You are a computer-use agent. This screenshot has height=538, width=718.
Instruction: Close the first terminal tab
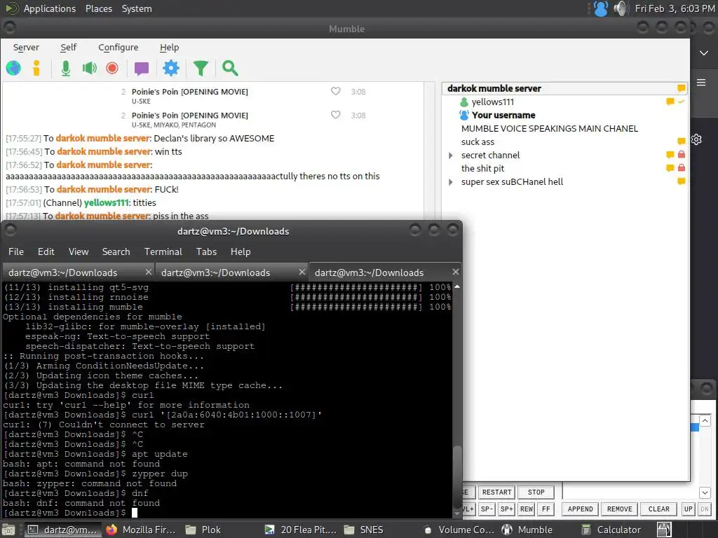[149, 272]
